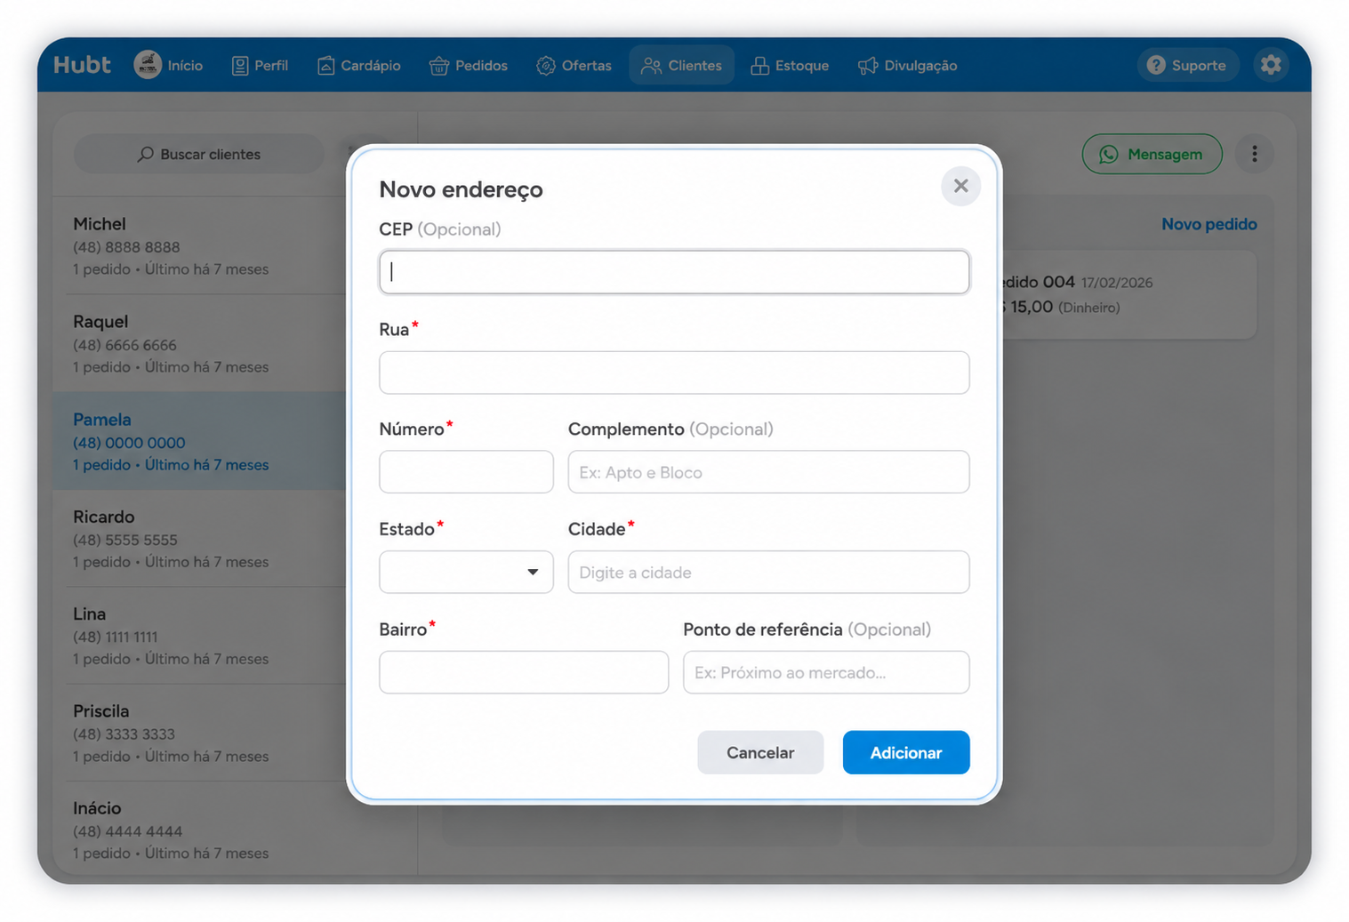The width and height of the screenshot is (1349, 922).
Task: Select client Ricardo in the list
Action: click(200, 538)
